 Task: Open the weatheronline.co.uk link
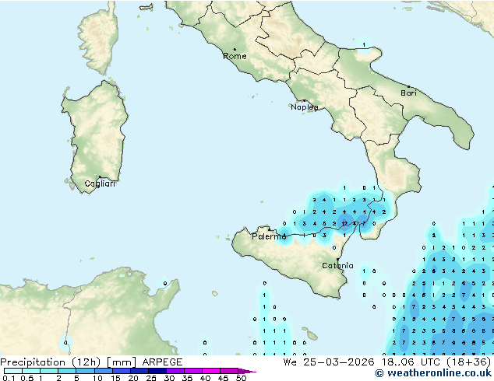[433, 373]
